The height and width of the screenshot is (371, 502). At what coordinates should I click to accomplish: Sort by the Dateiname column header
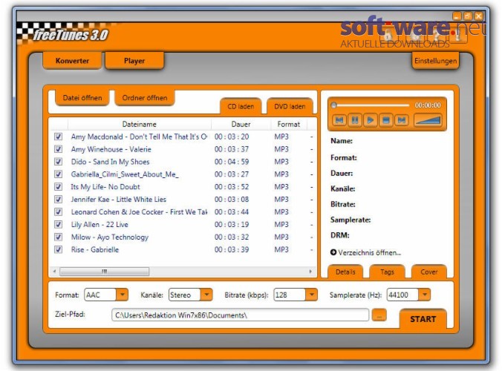(x=140, y=124)
